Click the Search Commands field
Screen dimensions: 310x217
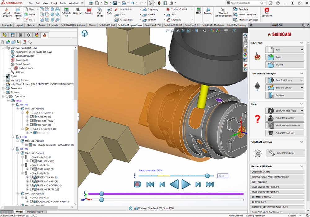point(245,3)
